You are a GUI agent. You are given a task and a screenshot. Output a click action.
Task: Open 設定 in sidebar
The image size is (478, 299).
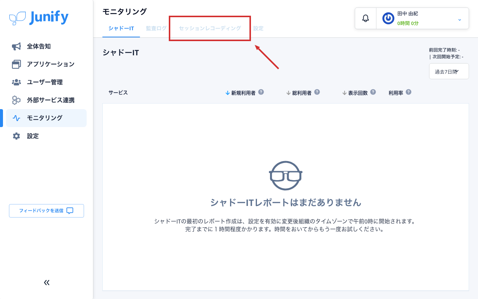tap(46, 136)
